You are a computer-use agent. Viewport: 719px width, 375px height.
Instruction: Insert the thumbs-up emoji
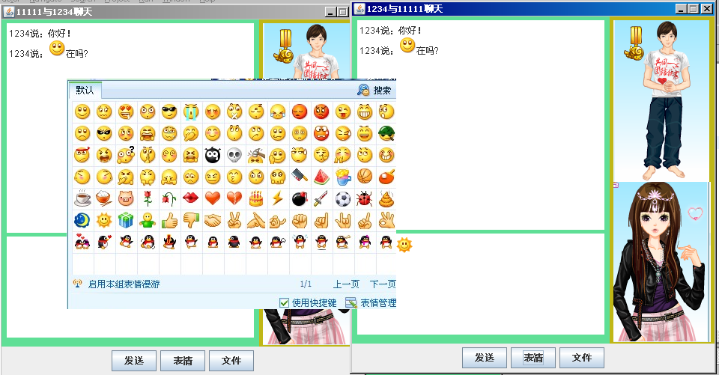pyautogui.click(x=169, y=221)
